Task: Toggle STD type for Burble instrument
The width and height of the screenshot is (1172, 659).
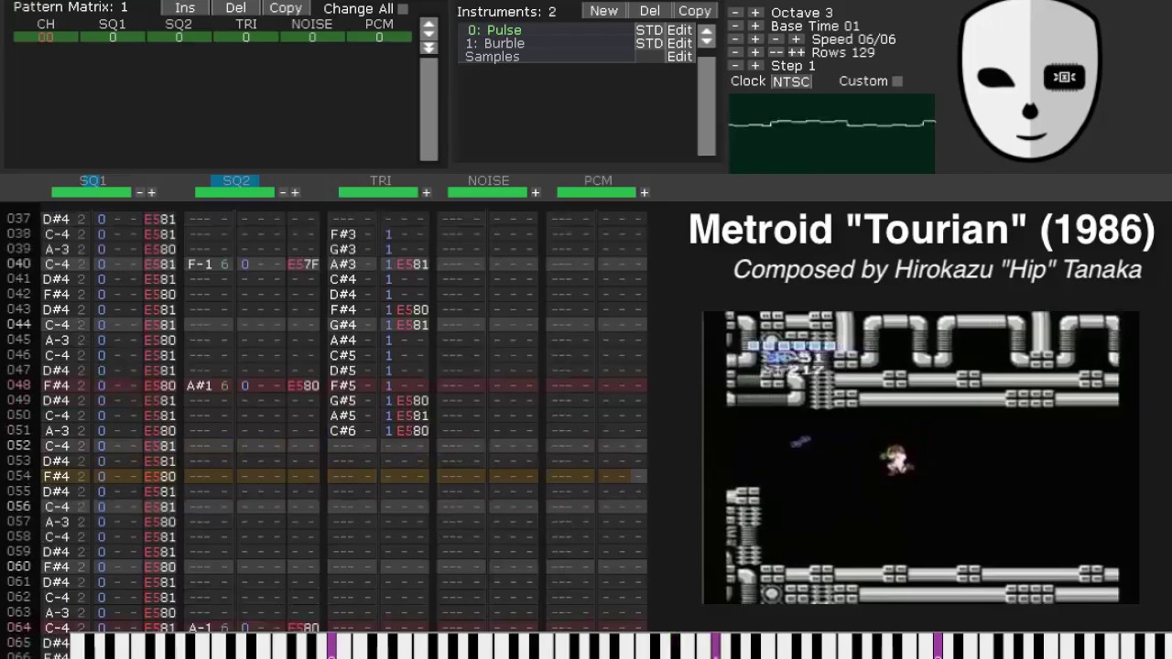Action: click(x=649, y=43)
